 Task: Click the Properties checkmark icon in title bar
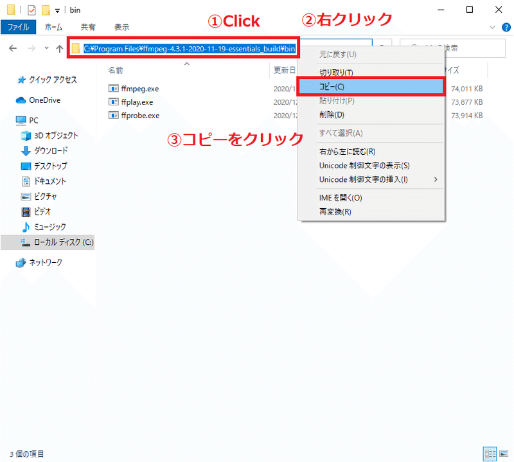pyautogui.click(x=31, y=10)
